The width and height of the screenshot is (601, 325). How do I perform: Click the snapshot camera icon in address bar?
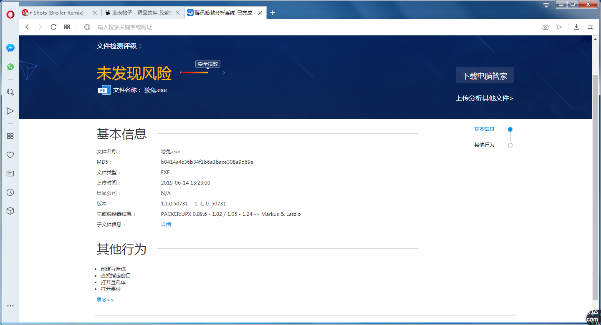click(545, 27)
